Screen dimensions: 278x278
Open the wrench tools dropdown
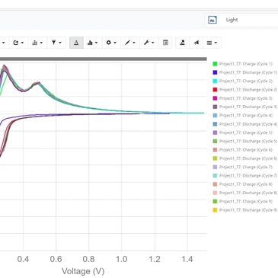[149, 43]
